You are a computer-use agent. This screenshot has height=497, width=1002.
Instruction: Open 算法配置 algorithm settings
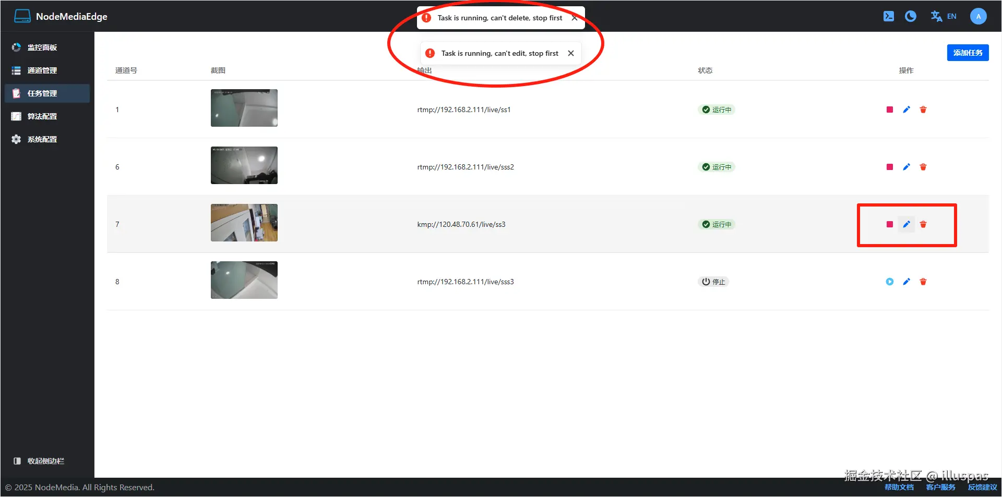pos(47,116)
